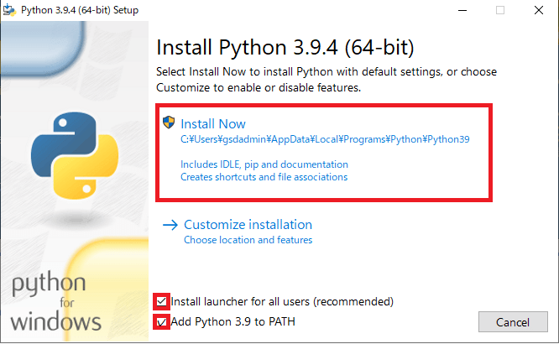Click the UAC shield icon beside Install Now
The width and height of the screenshot is (559, 344).
tap(169, 122)
